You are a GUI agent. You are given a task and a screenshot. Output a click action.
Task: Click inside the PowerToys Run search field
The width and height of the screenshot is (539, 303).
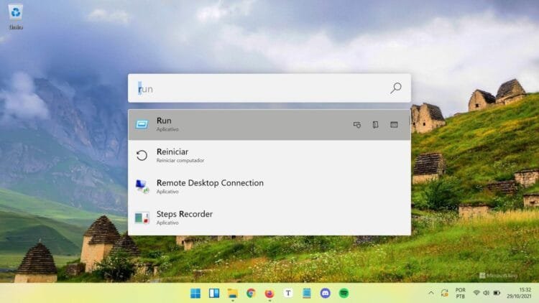[259, 88]
